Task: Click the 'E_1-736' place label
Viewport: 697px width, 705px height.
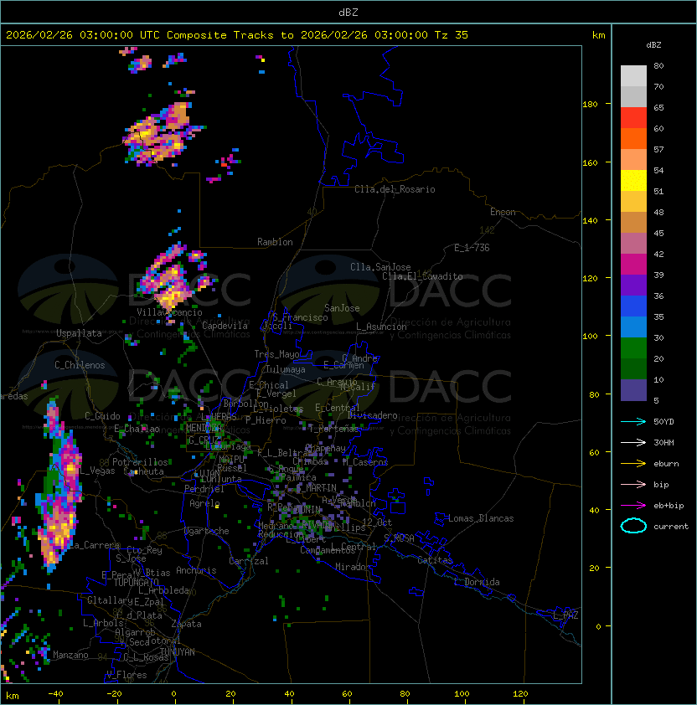Action: [x=472, y=248]
